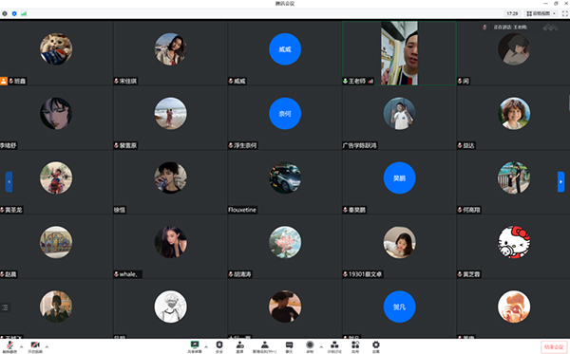Open the Apps grid icon

click(355, 346)
